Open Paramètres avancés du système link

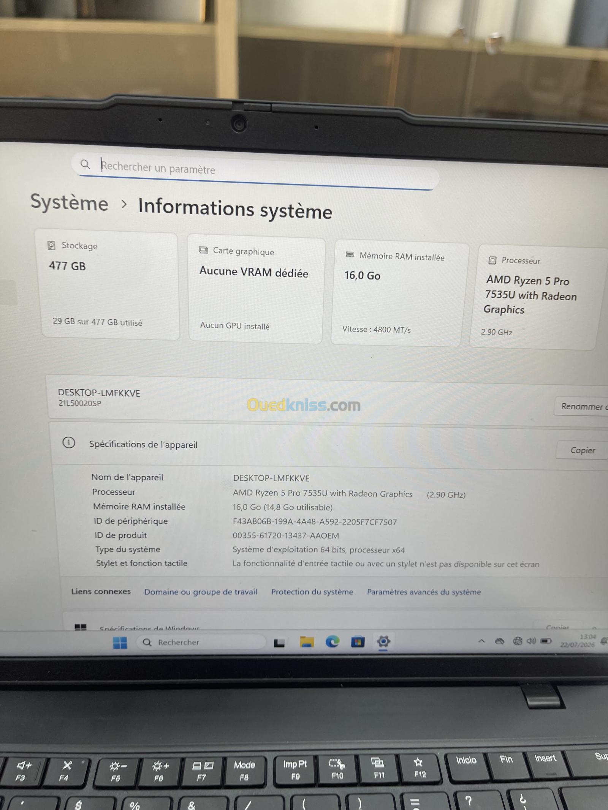click(x=424, y=592)
